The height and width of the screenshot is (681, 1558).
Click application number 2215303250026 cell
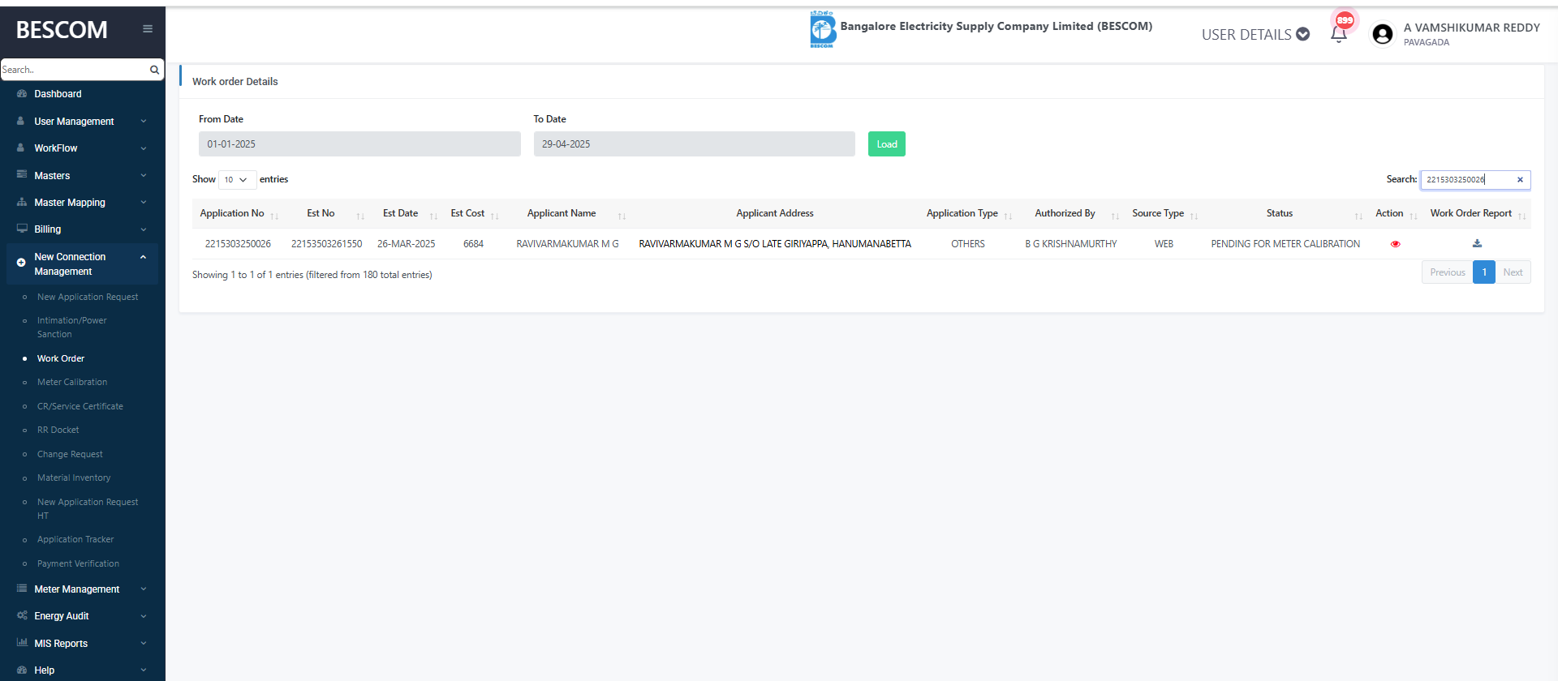238,244
